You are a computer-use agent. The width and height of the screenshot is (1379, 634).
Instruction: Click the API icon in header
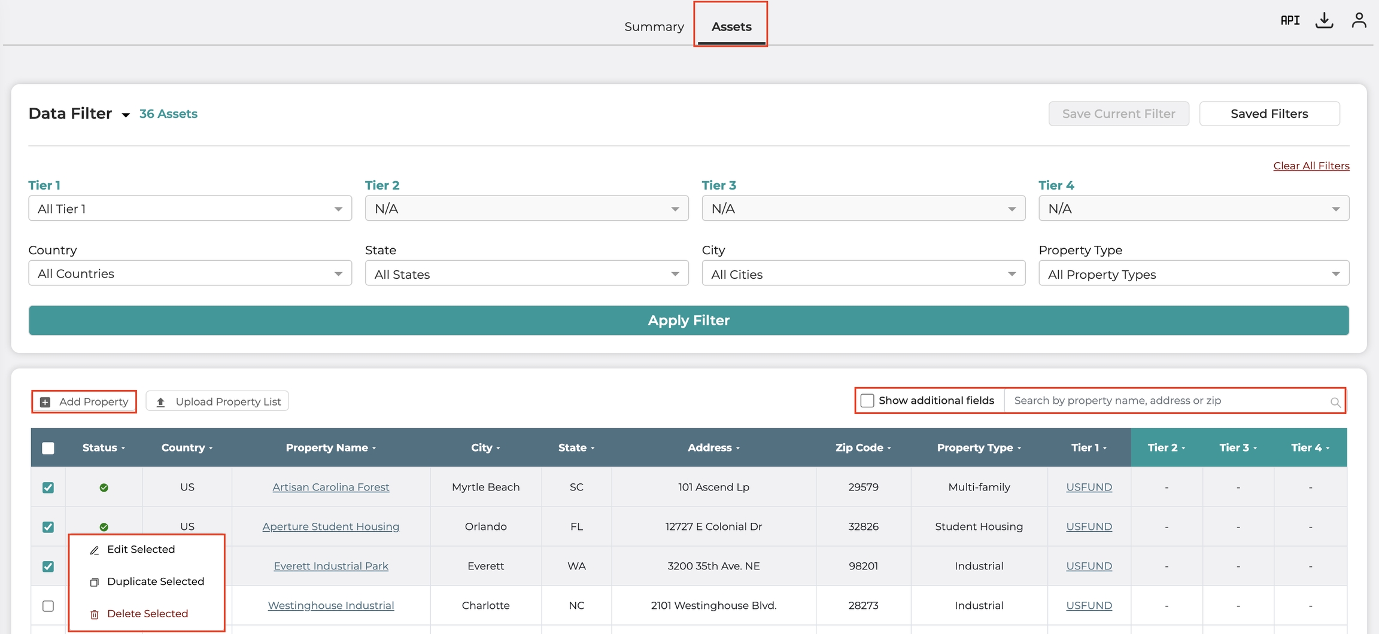pyautogui.click(x=1290, y=20)
